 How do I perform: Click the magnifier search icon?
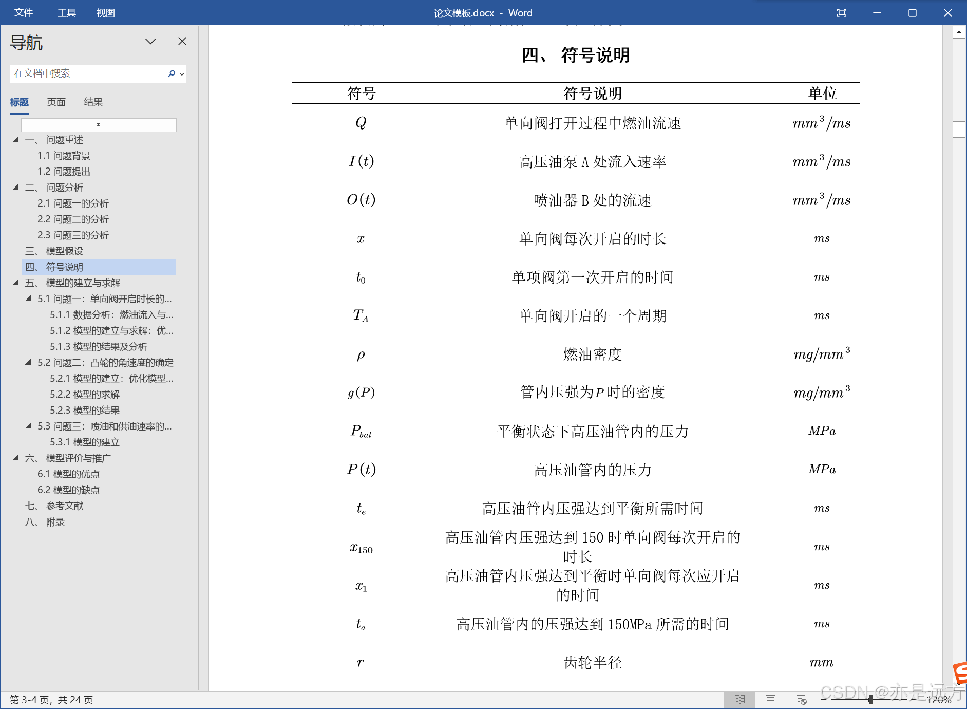tap(172, 73)
